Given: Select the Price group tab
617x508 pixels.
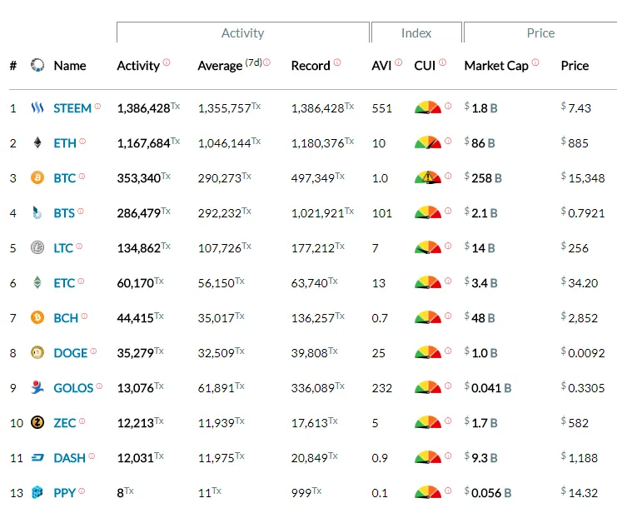Looking at the screenshot, I should tap(540, 32).
